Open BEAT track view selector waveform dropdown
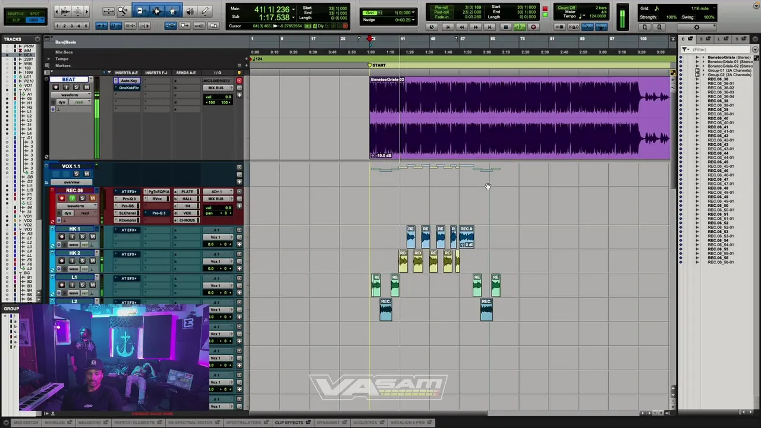This screenshot has width=761, height=428. [71, 95]
